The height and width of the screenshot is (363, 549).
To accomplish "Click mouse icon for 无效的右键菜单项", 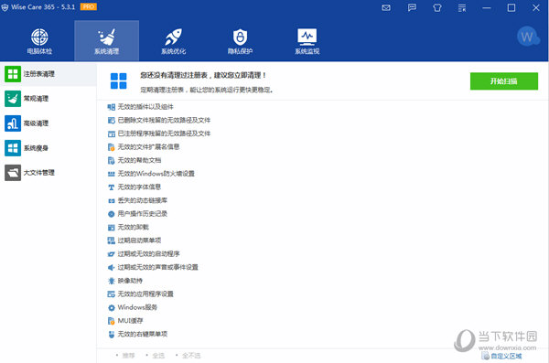I will point(112,335).
